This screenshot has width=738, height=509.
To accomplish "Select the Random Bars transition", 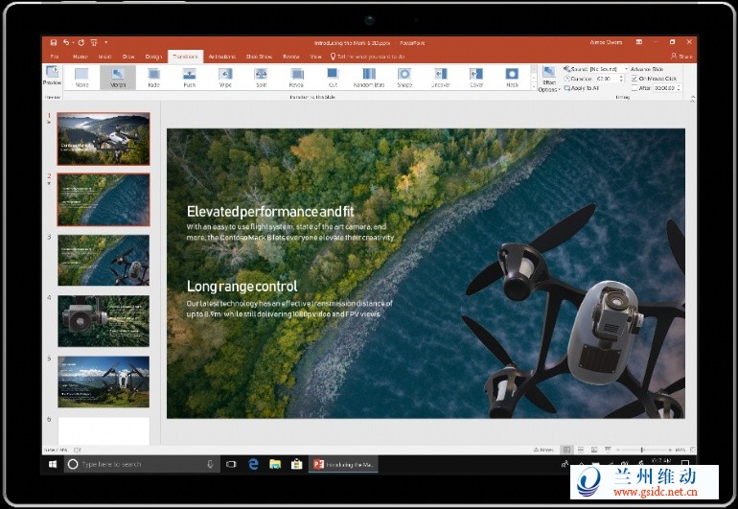I will pyautogui.click(x=368, y=77).
